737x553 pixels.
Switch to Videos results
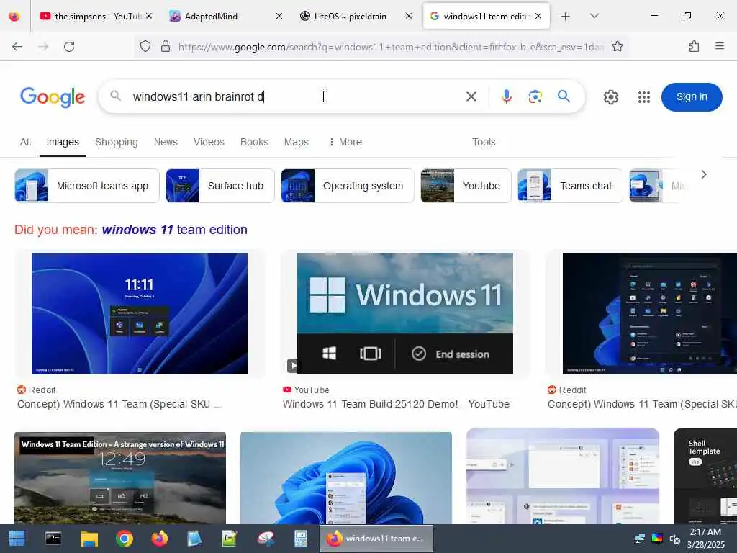[x=209, y=142]
